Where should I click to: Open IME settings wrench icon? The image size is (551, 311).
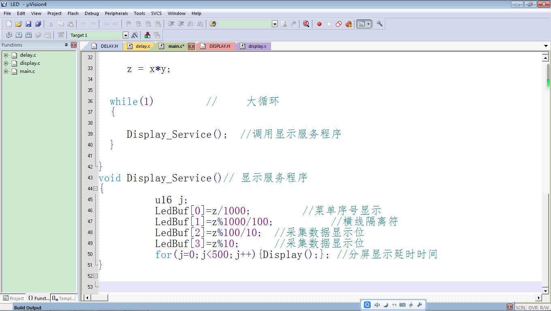(x=419, y=305)
